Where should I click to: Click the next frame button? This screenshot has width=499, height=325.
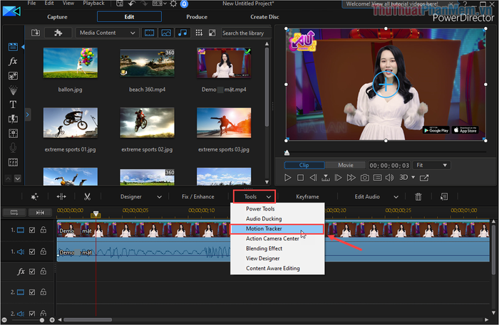coord(339,177)
